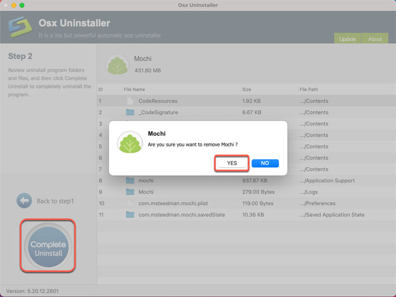Click the mochi Application Support folder icon
Viewport: 396px width, 297px height.
[x=130, y=181]
